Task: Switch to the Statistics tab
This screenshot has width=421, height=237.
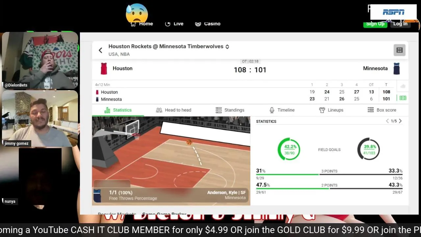Action: click(x=118, y=110)
